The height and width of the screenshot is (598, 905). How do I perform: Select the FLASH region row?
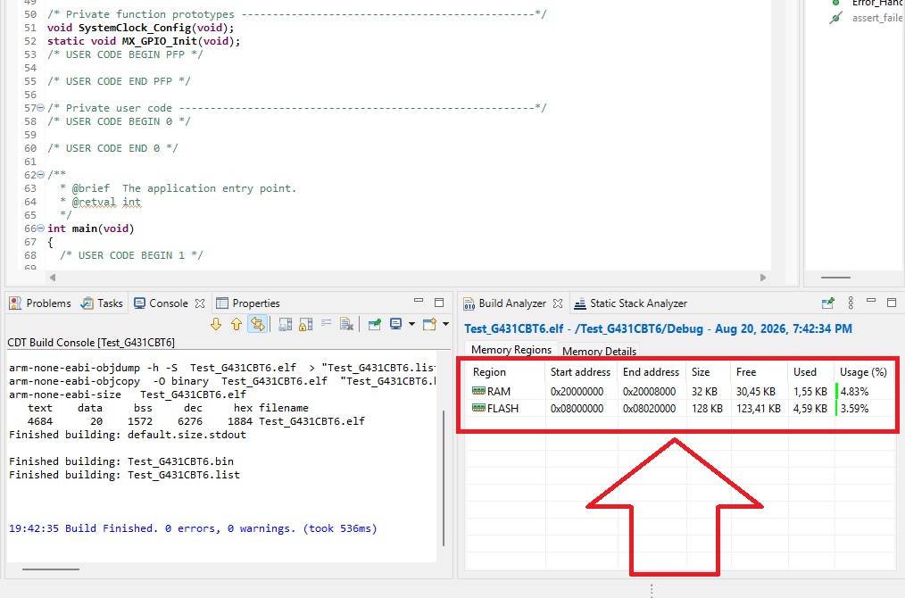[679, 409]
